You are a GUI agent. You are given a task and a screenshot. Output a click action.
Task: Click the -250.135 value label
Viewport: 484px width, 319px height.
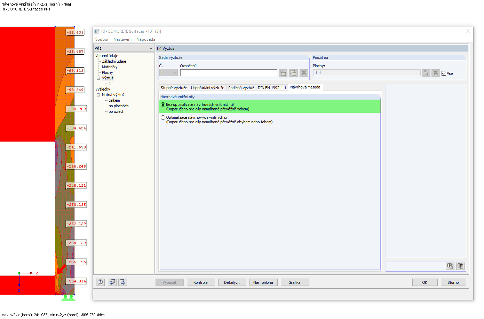click(x=76, y=205)
